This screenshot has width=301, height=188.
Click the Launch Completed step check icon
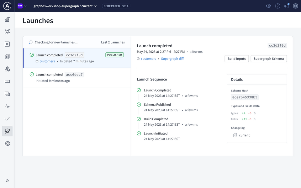click(x=139, y=90)
